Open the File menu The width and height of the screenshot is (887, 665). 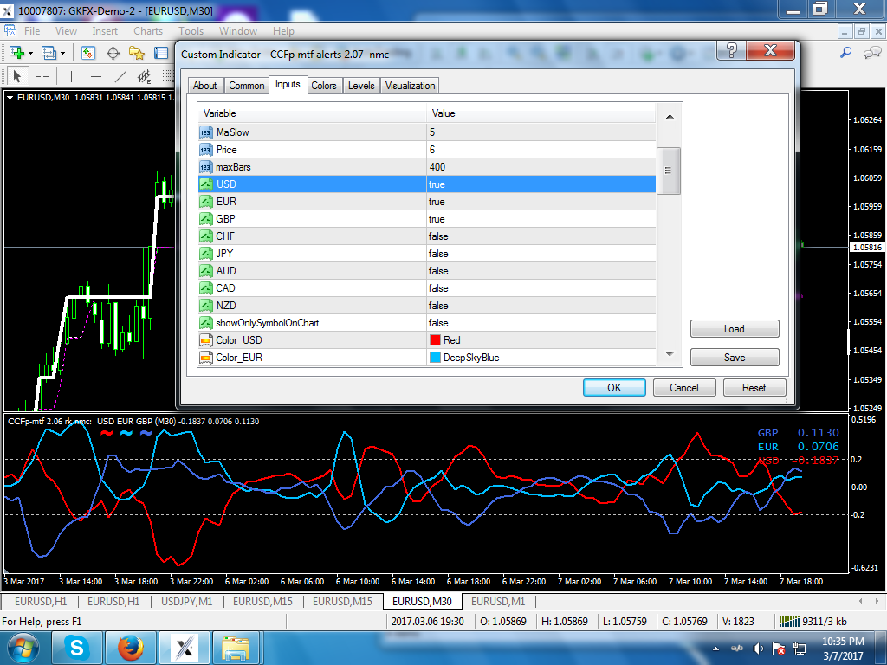[32, 31]
